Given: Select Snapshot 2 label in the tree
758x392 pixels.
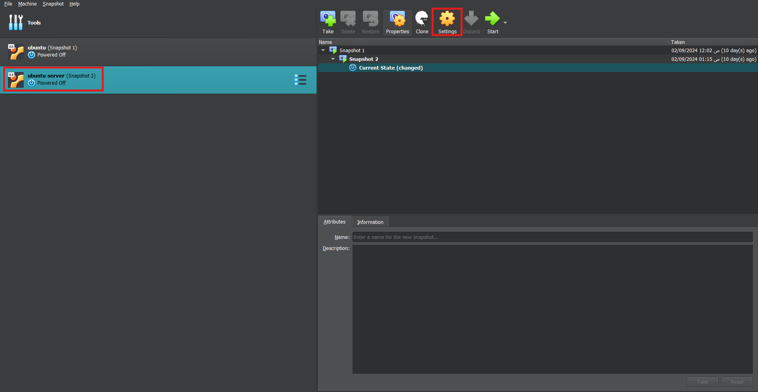Looking at the screenshot, I should [x=364, y=59].
